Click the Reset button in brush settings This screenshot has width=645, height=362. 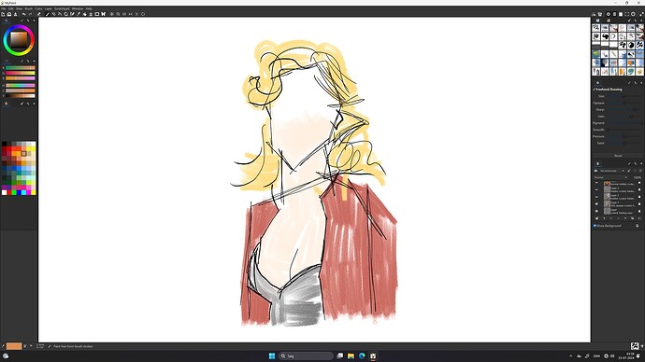618,156
